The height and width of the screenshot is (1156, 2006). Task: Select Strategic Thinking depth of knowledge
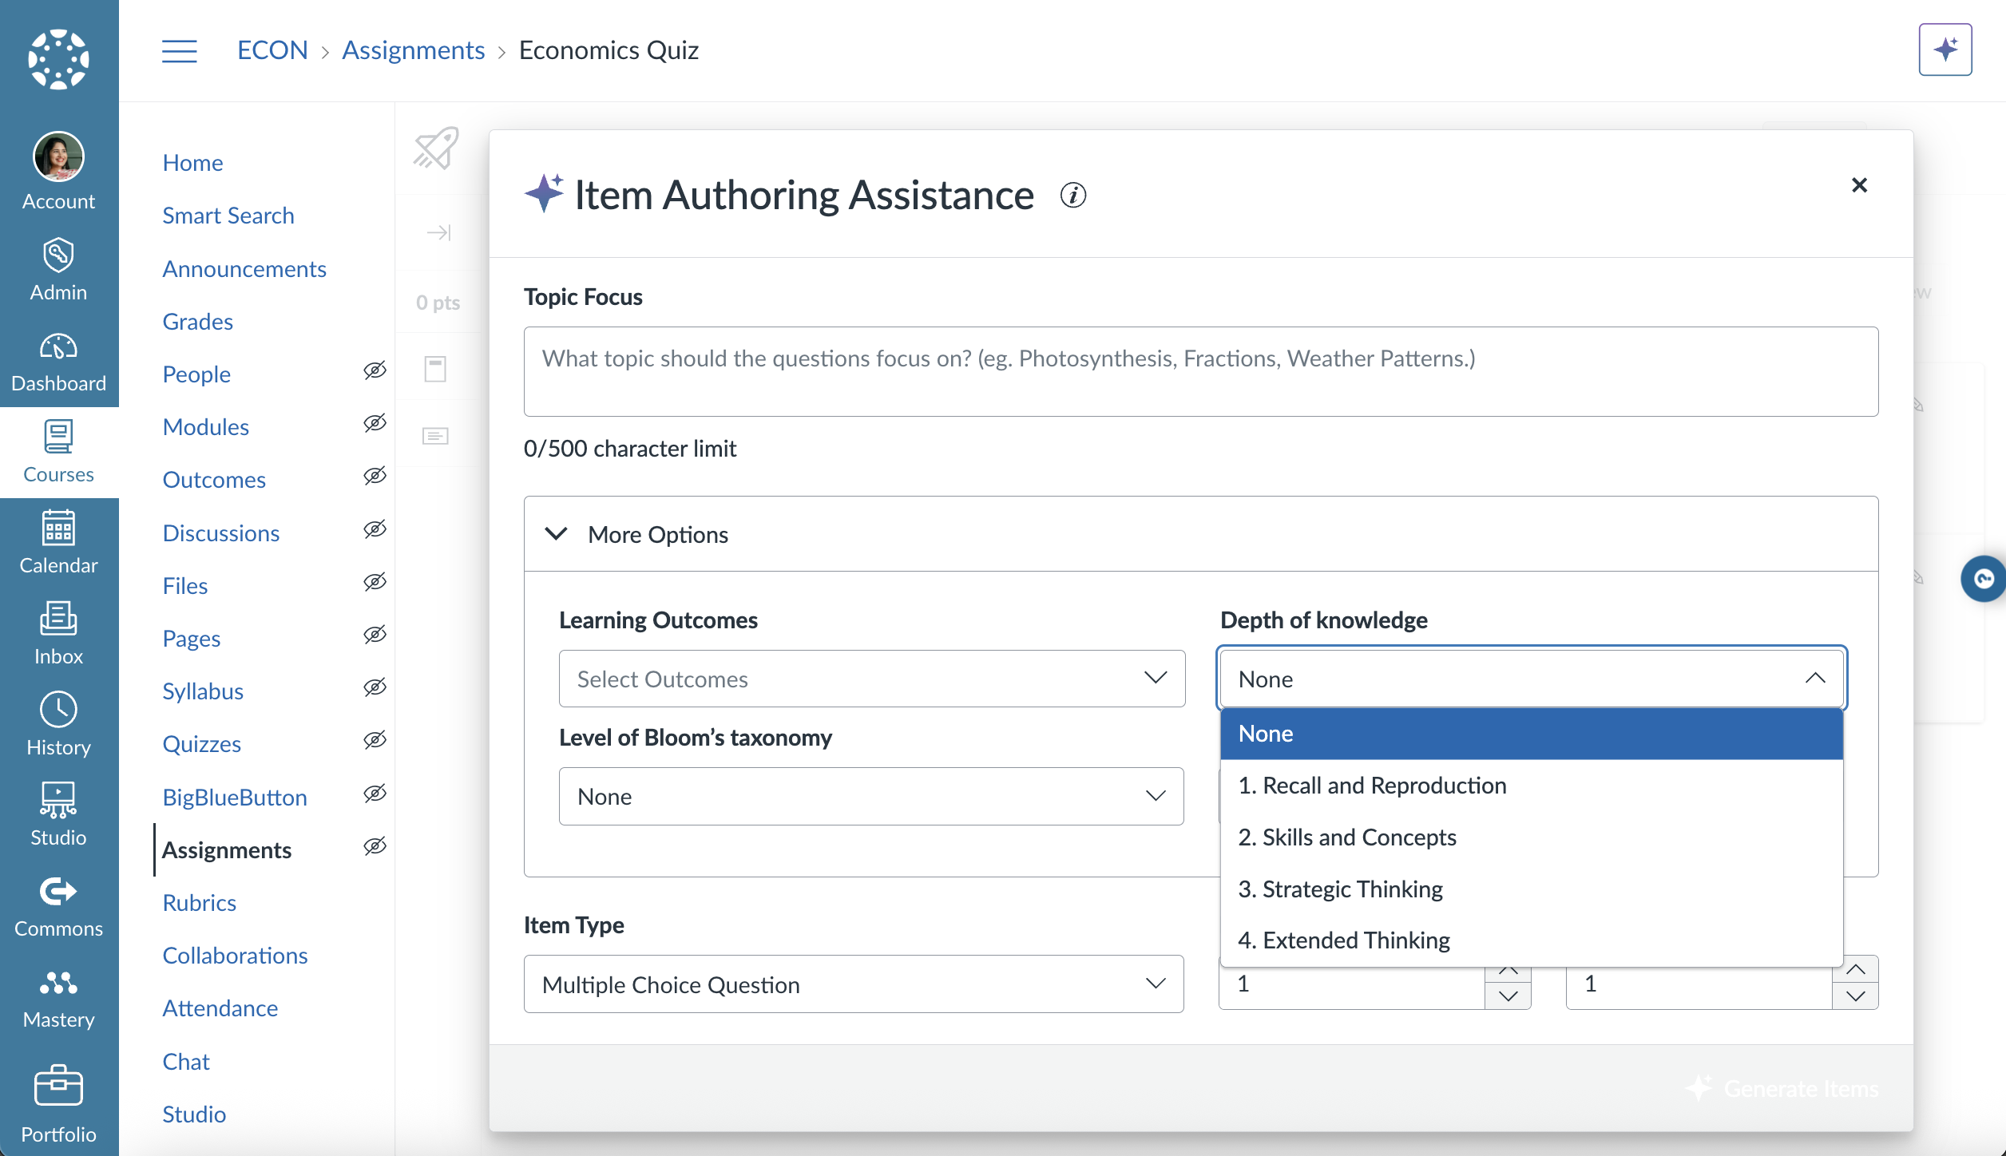coord(1340,889)
